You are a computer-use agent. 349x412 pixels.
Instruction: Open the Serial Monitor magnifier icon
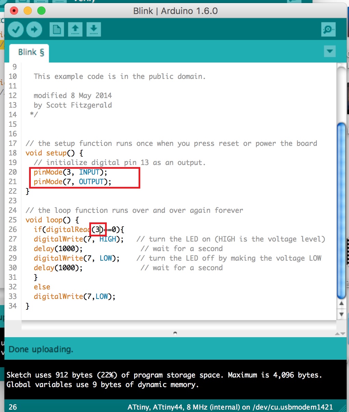tap(328, 30)
